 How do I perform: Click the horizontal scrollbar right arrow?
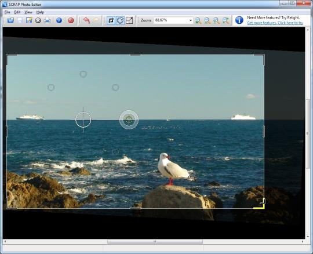[x=303, y=242]
